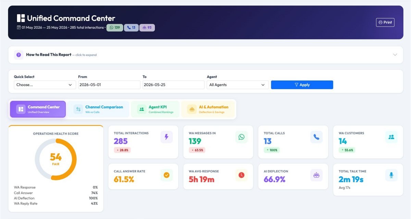Click the dashboard icon in Command Center tab
The height and width of the screenshot is (219, 411).
pyautogui.click(x=21, y=109)
